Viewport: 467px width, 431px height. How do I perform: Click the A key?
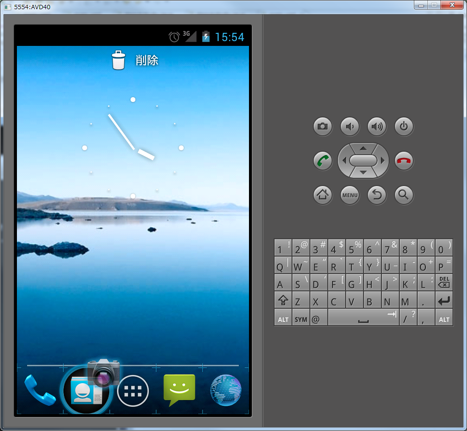pos(283,283)
